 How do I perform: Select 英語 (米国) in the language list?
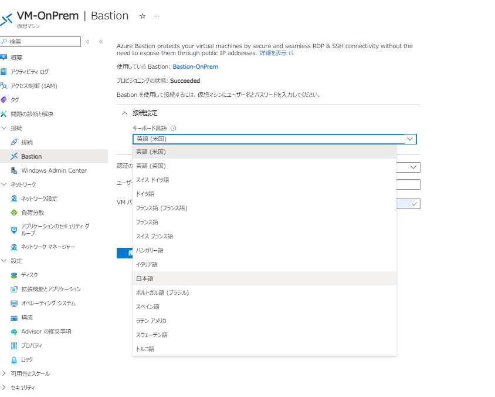(265, 152)
